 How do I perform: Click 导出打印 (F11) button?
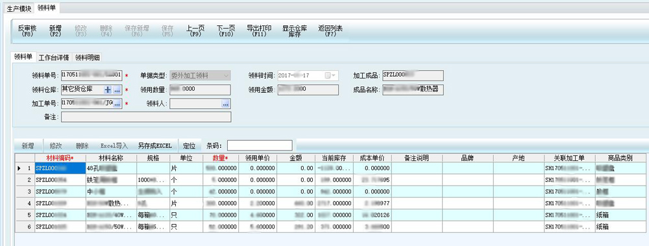coord(259,31)
